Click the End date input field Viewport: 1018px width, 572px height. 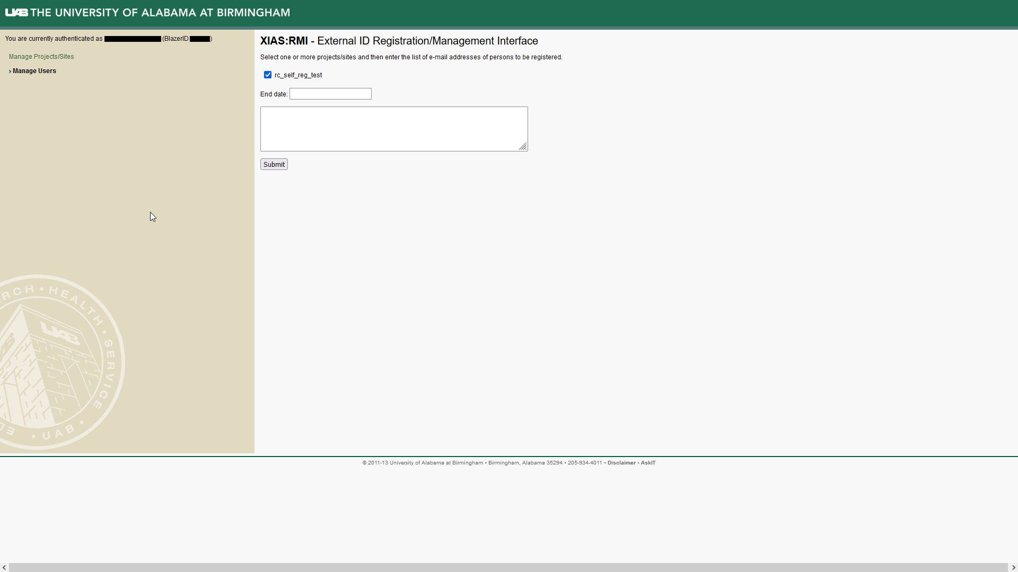tap(330, 94)
